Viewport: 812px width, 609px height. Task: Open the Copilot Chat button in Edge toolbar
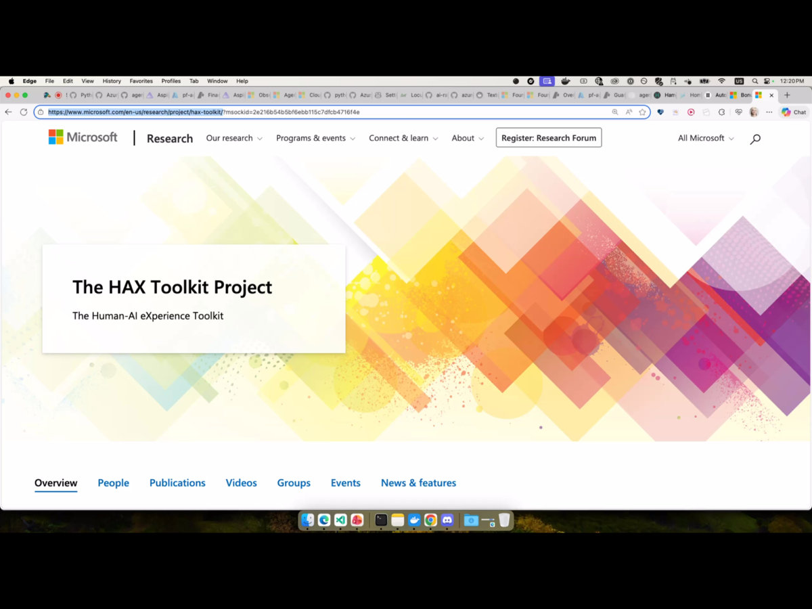(x=793, y=112)
